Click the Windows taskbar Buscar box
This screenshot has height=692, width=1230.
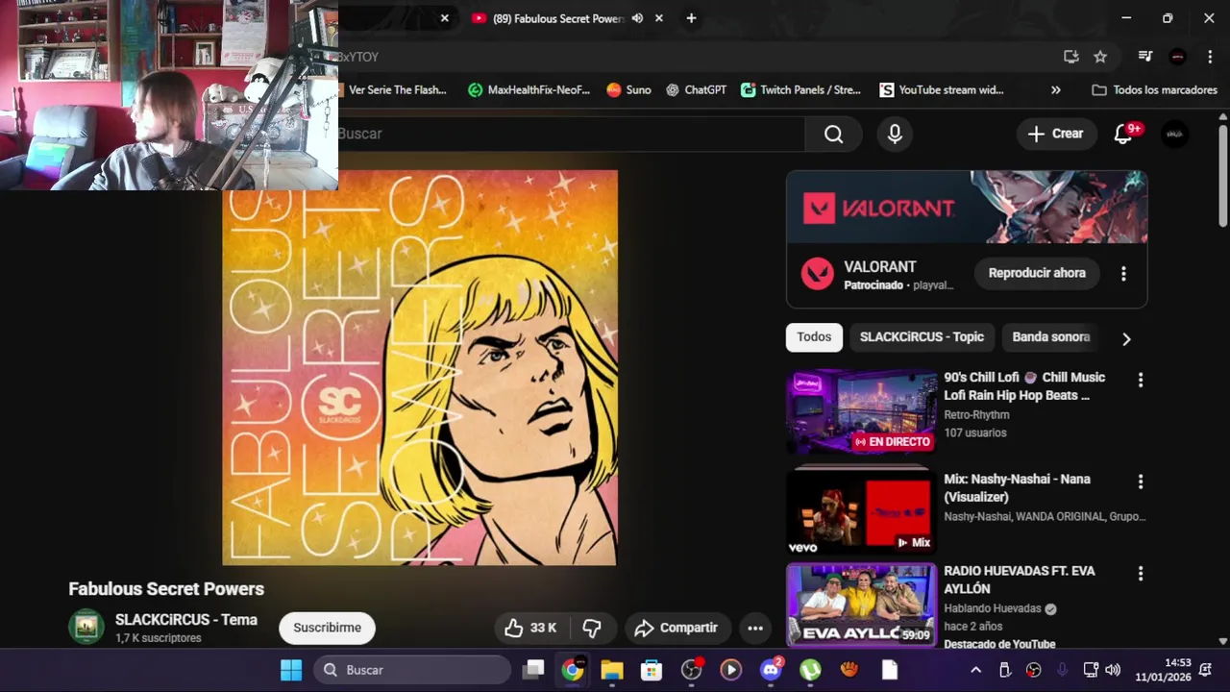point(413,670)
